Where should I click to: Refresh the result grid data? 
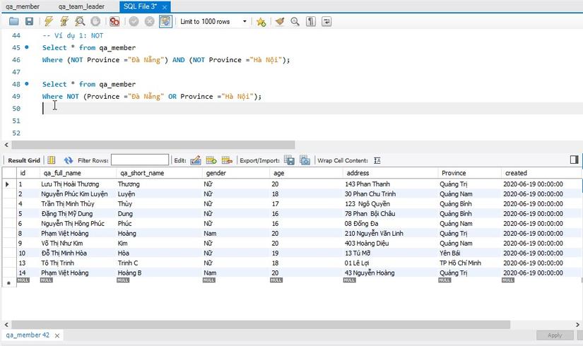[x=69, y=160]
